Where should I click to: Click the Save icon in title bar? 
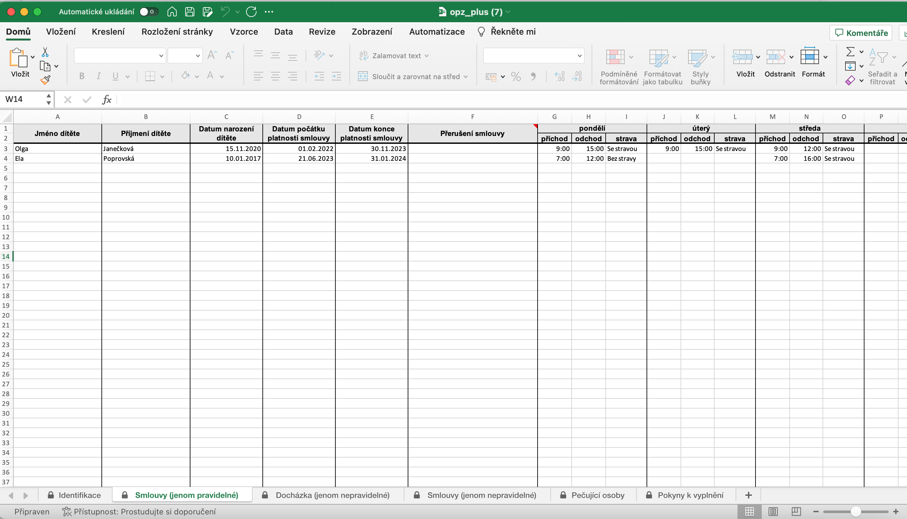[x=189, y=12]
